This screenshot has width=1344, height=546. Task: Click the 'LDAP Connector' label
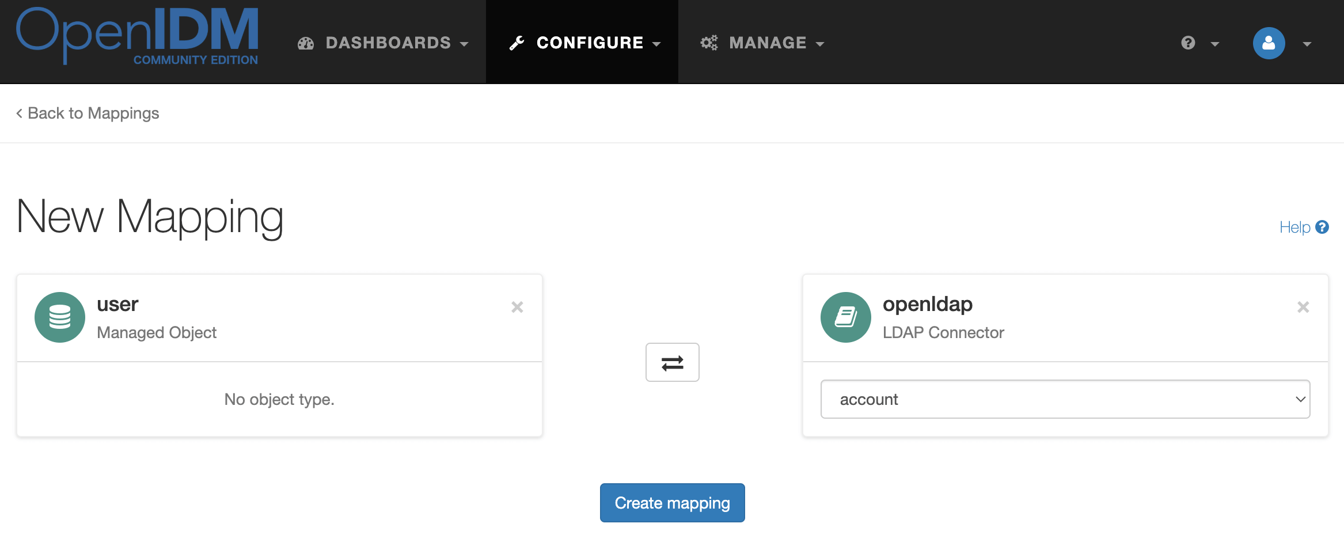(x=943, y=332)
